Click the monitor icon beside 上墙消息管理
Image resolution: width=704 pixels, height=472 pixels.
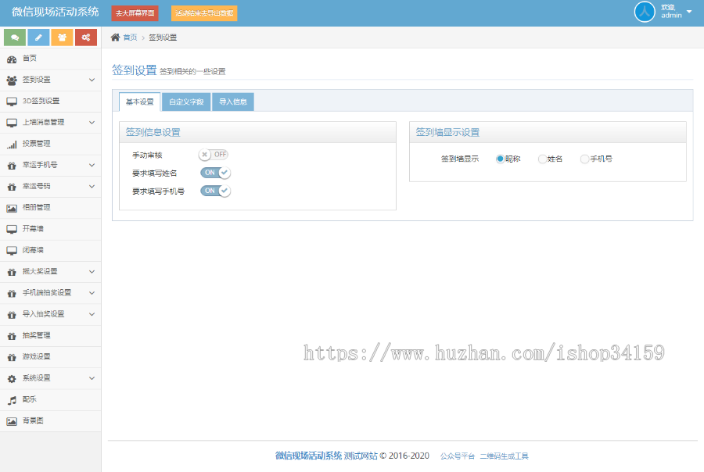12,123
